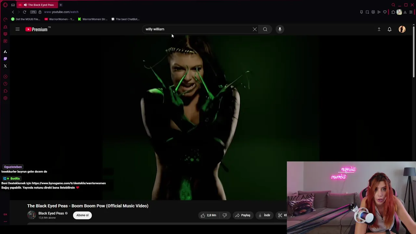Open YouTube notifications bell
Image resolution: width=416 pixels, height=234 pixels.
click(389, 29)
